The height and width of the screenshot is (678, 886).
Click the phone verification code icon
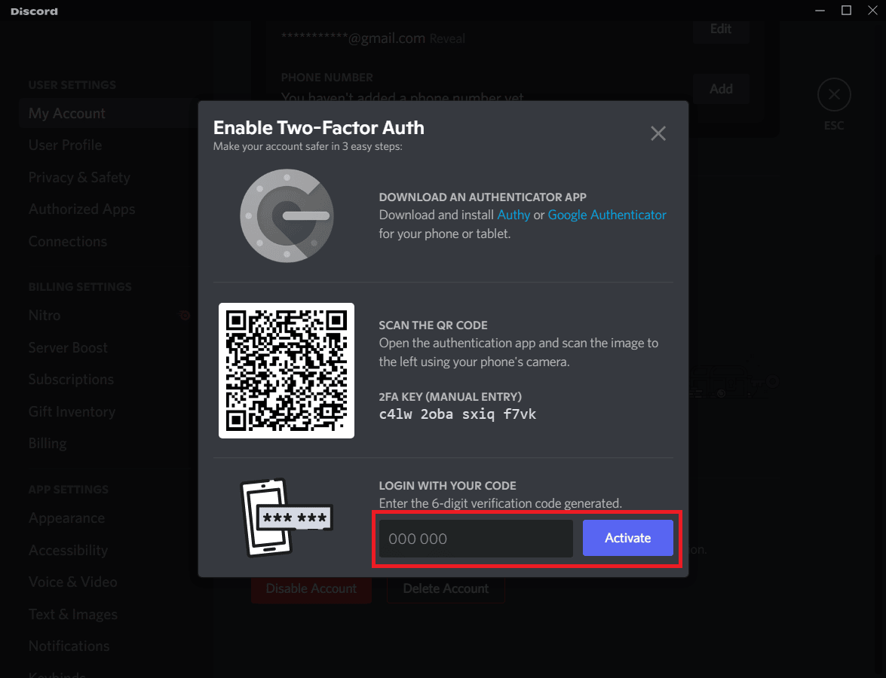pos(287,518)
